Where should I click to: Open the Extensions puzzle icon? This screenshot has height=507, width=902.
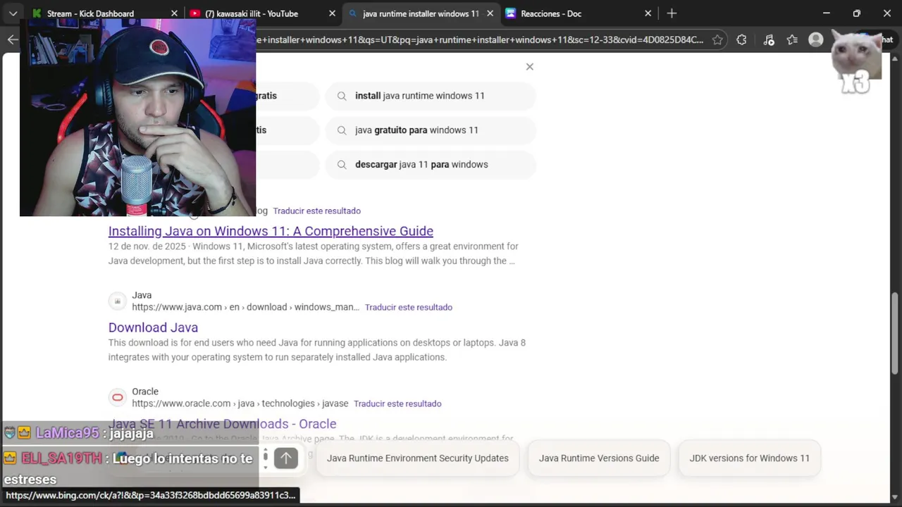click(x=741, y=40)
